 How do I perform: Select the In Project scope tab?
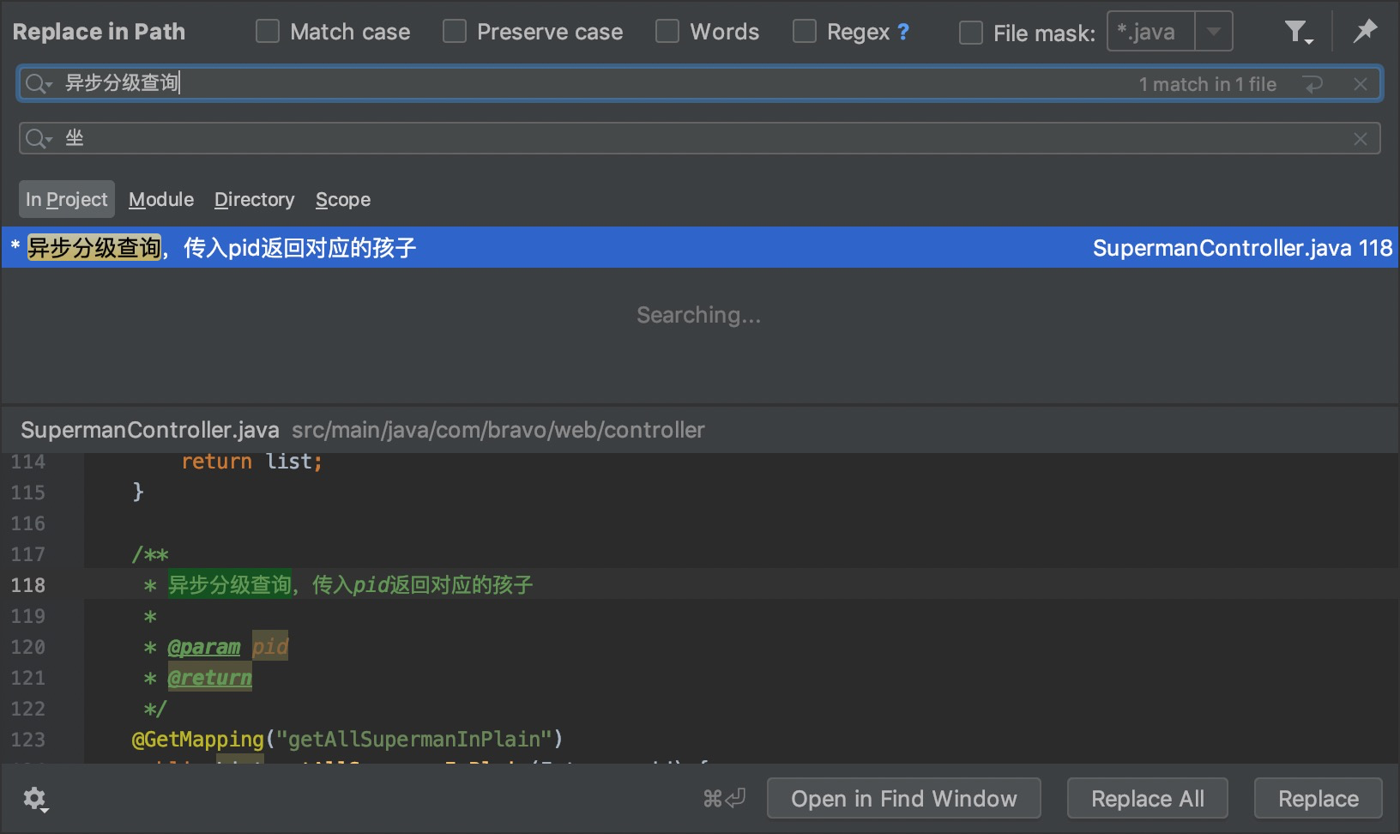click(x=67, y=199)
